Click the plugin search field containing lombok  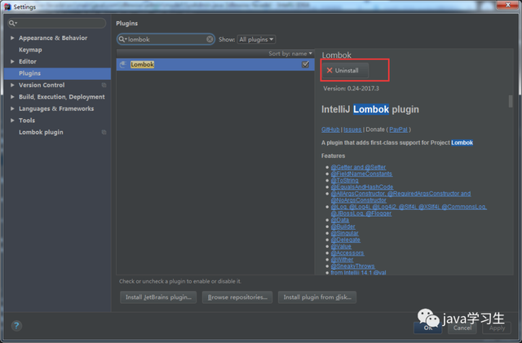(166, 39)
